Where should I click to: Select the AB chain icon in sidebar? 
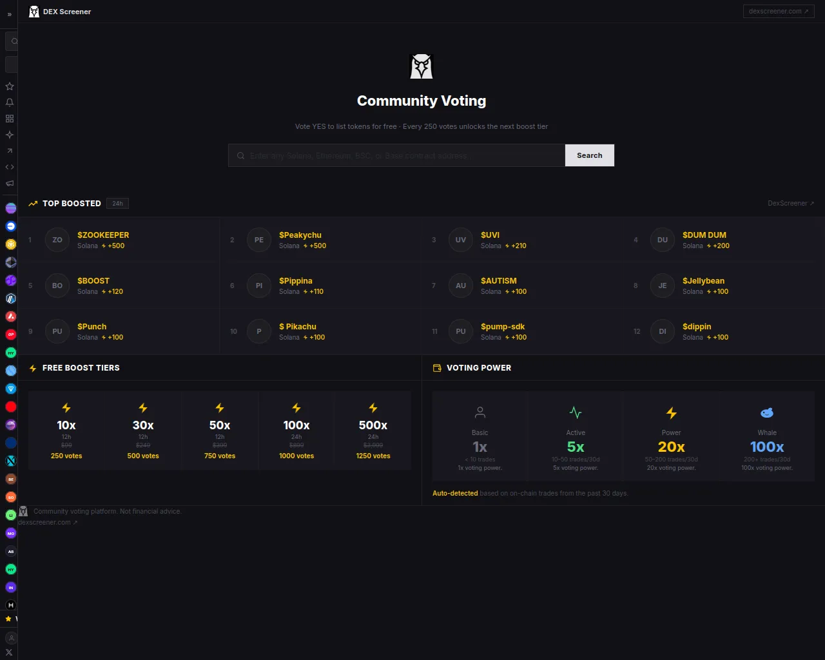(11, 551)
